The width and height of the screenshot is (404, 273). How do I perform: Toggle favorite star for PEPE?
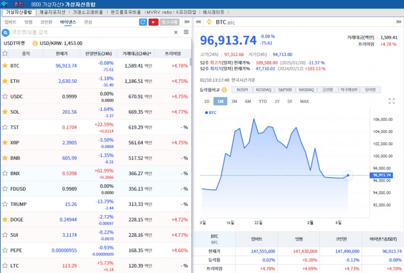[x=5, y=250]
